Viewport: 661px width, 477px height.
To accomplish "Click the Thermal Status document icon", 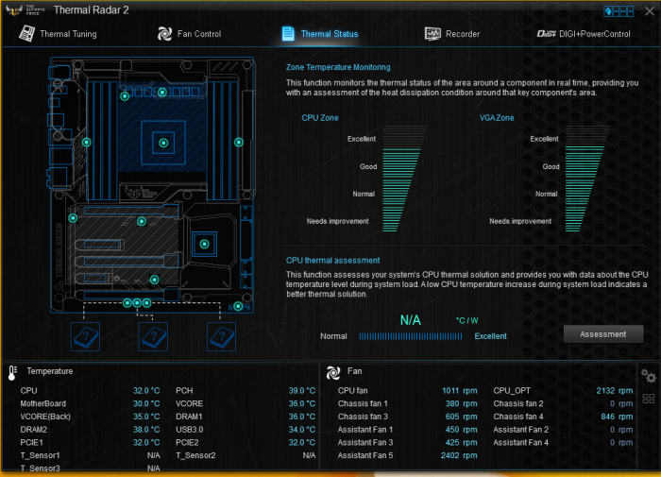I will pos(288,34).
